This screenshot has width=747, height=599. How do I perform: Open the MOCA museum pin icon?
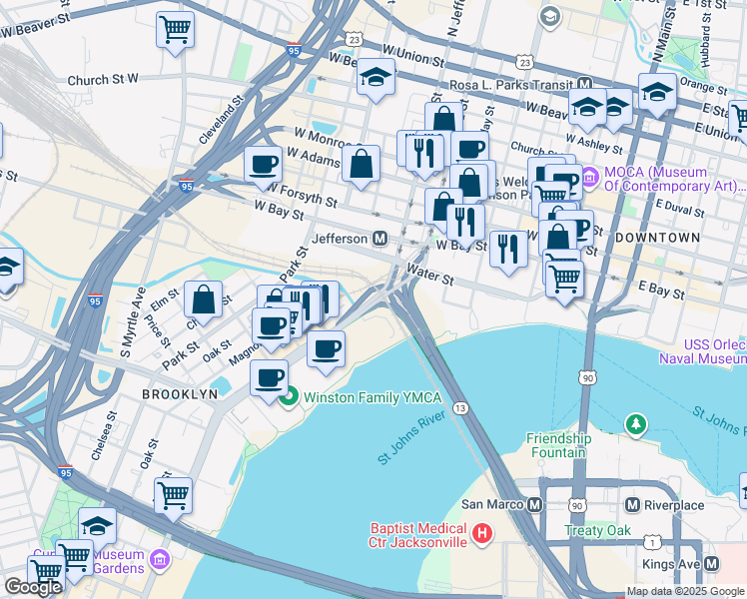click(x=588, y=178)
